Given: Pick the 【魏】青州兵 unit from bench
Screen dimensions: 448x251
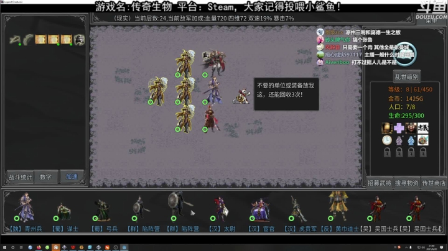Looking at the screenshot, I should pos(24,208).
